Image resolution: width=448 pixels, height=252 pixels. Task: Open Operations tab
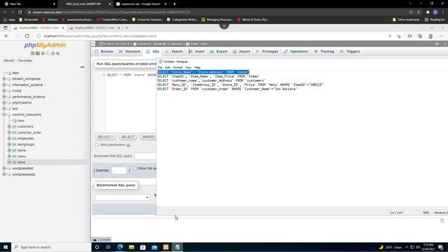[296, 51]
